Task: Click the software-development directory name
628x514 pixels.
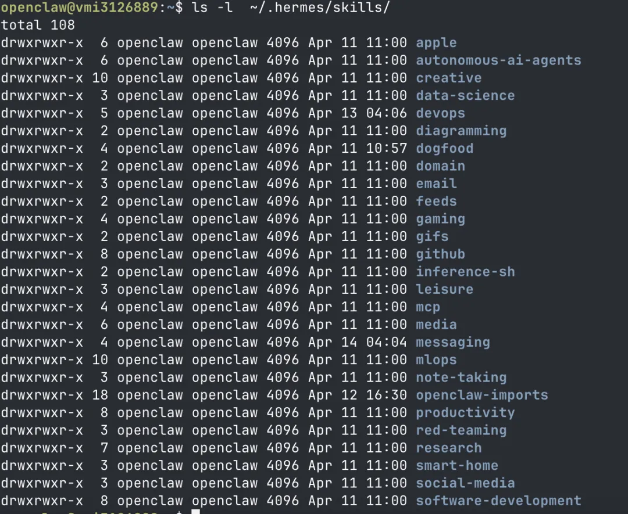Action: pos(498,501)
